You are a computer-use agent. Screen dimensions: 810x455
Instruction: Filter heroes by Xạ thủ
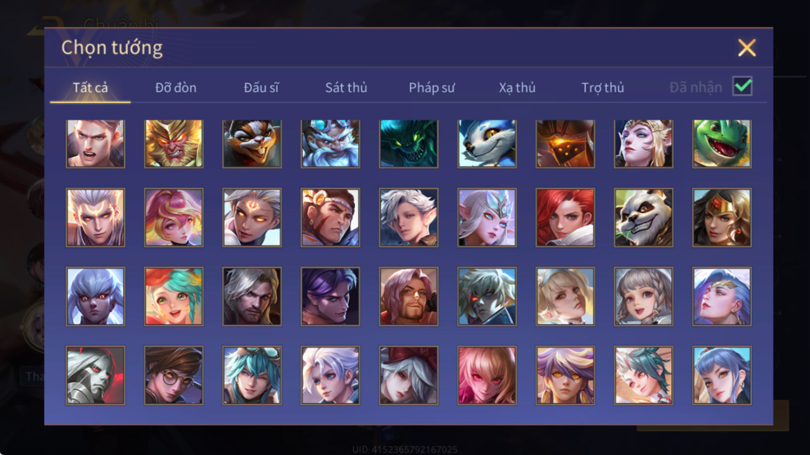coord(517,88)
